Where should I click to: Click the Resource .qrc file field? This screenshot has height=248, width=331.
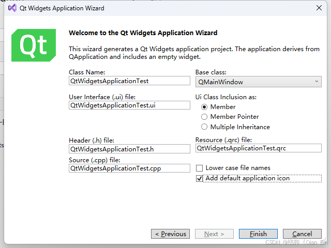point(259,148)
